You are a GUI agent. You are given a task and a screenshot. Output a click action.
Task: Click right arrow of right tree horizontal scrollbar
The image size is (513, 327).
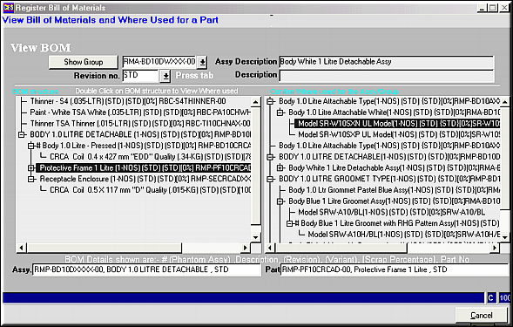coord(495,248)
